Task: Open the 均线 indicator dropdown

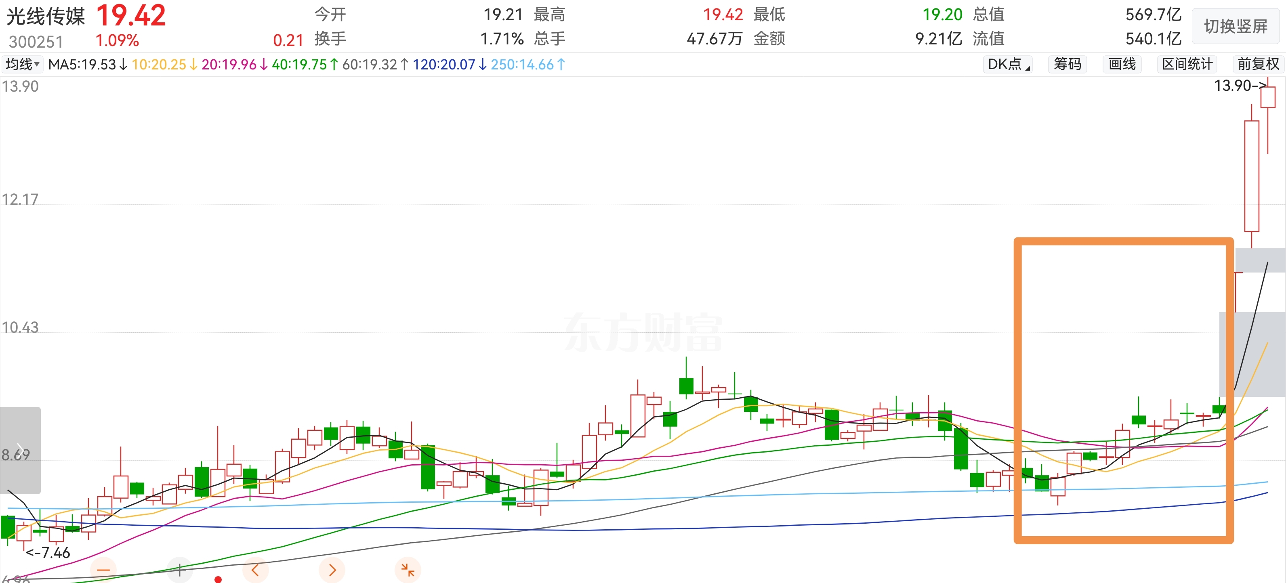Action: pyautogui.click(x=23, y=64)
